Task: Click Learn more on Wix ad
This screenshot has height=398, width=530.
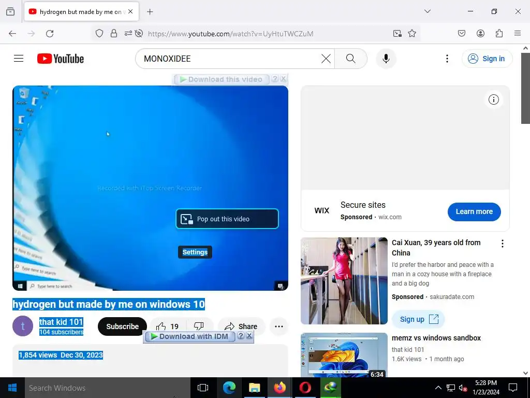Action: tap(474, 212)
